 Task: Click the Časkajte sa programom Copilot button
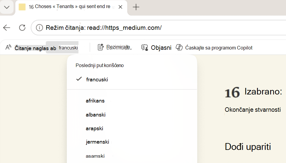click(219, 48)
